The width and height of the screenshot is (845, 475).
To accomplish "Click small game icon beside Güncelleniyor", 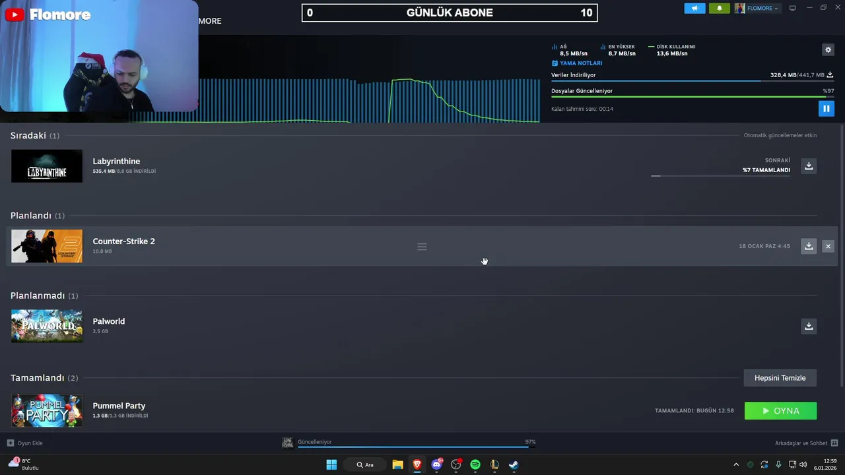I will point(288,442).
